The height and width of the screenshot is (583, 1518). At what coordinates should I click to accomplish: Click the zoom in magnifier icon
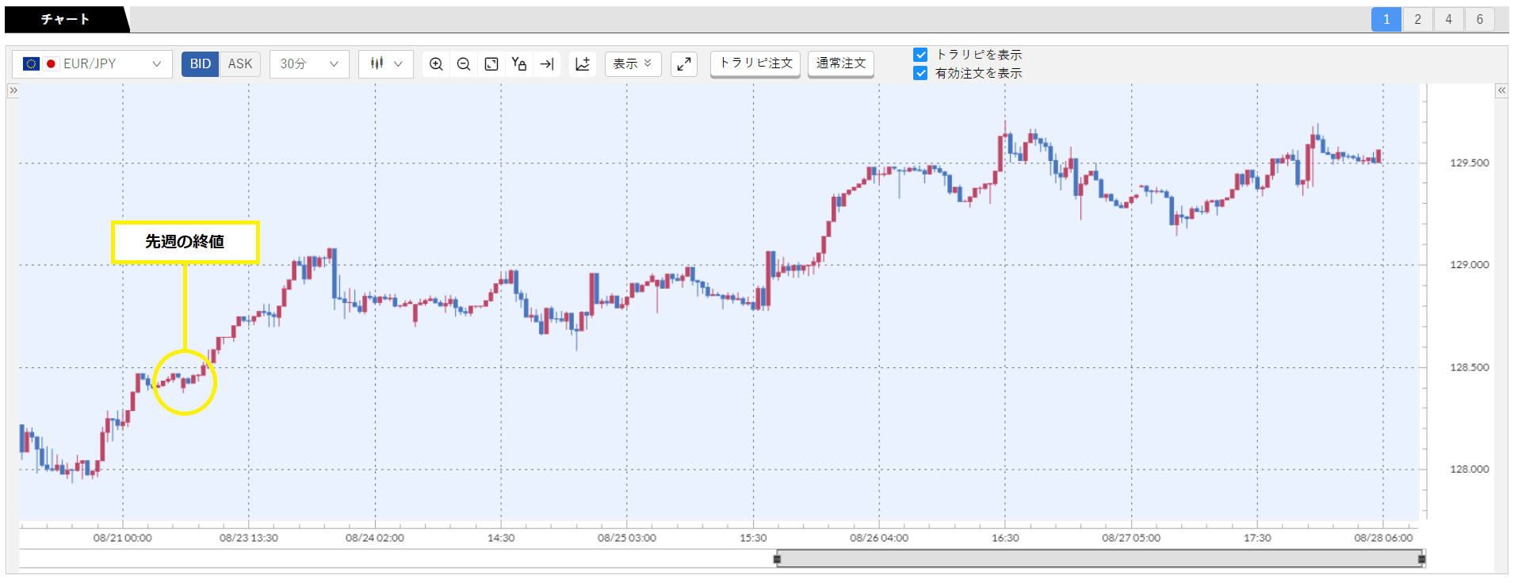tap(436, 64)
